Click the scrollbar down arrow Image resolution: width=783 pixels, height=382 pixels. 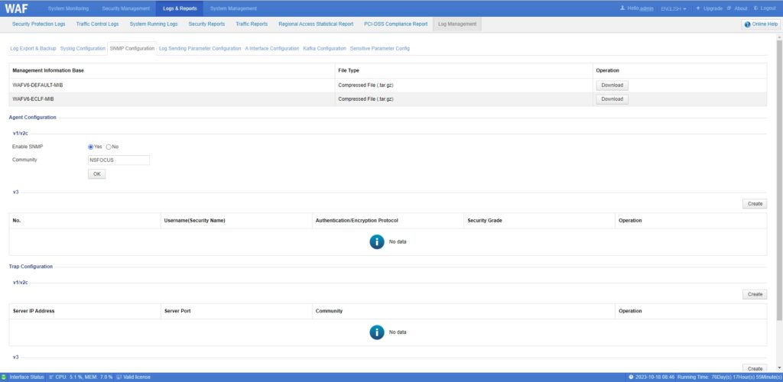[x=779, y=368]
